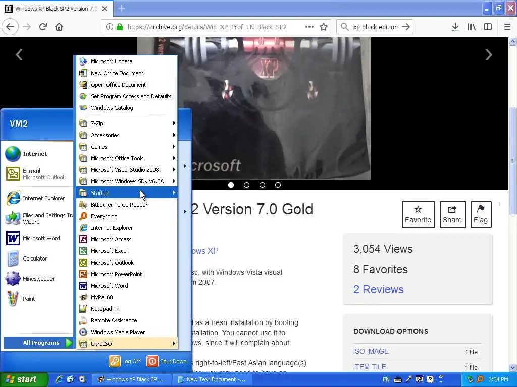The image size is (517, 387).
Task: Open Remote Assistance
Action: tap(127, 320)
